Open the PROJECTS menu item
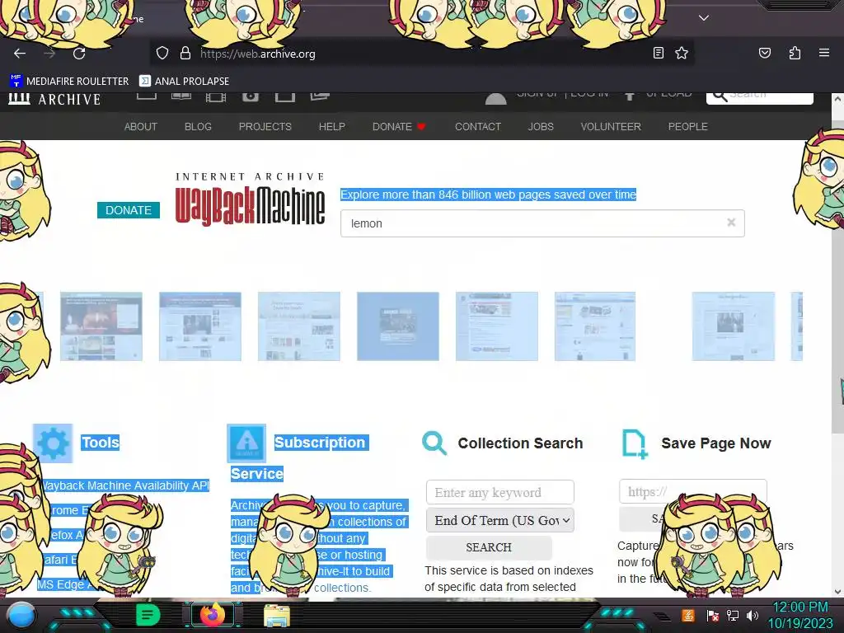Viewport: 844px width, 633px height. 265,126
